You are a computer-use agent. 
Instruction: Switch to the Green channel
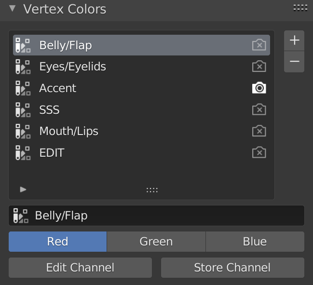[156, 242]
